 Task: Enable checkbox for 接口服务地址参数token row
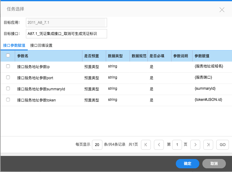click(8, 100)
